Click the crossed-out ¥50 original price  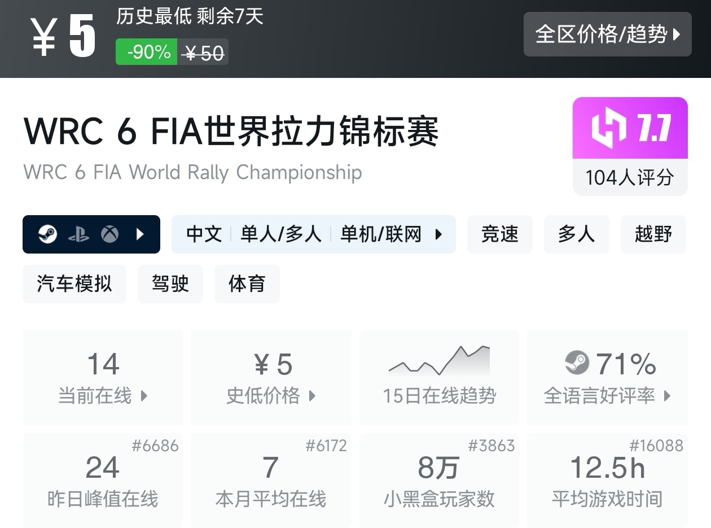pos(203,53)
